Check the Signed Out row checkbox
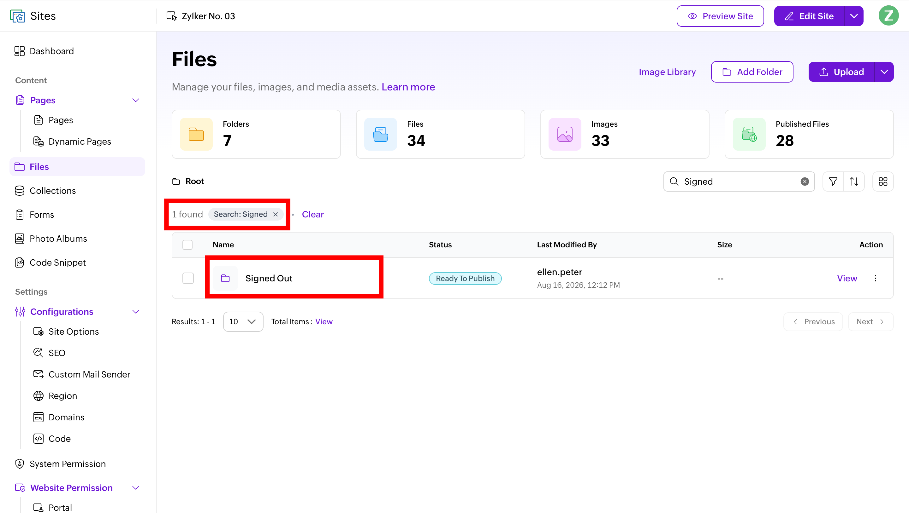 pyautogui.click(x=188, y=278)
